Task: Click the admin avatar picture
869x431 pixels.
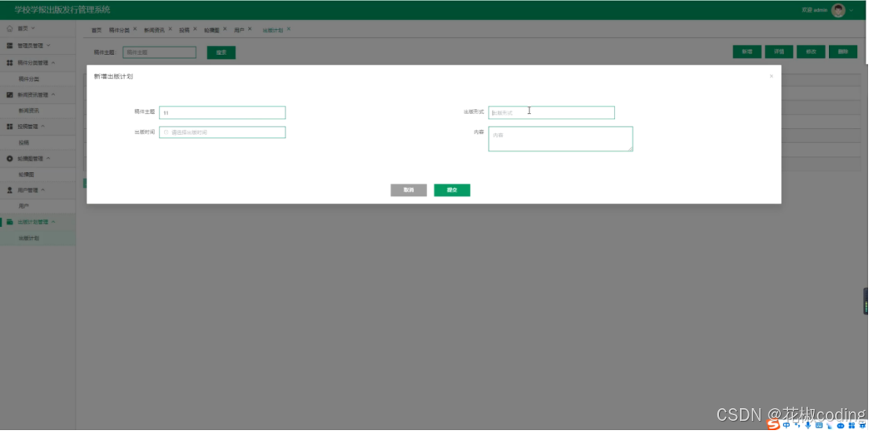Action: [x=838, y=10]
